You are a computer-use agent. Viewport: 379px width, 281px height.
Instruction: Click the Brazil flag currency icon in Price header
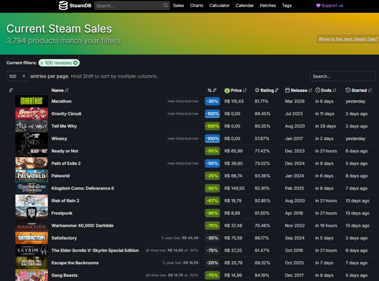pos(227,90)
